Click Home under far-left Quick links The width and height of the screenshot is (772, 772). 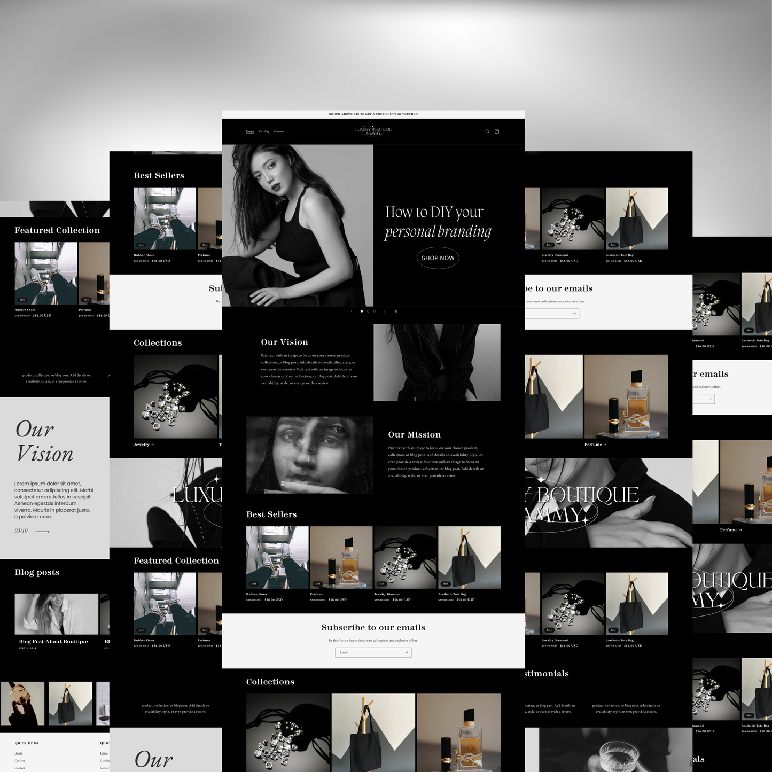click(x=19, y=753)
